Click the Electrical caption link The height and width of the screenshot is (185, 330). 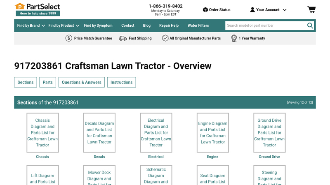(x=156, y=157)
